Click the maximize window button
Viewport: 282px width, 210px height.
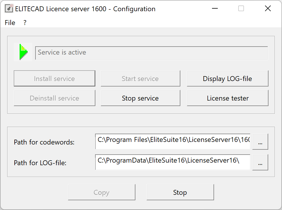coord(241,9)
